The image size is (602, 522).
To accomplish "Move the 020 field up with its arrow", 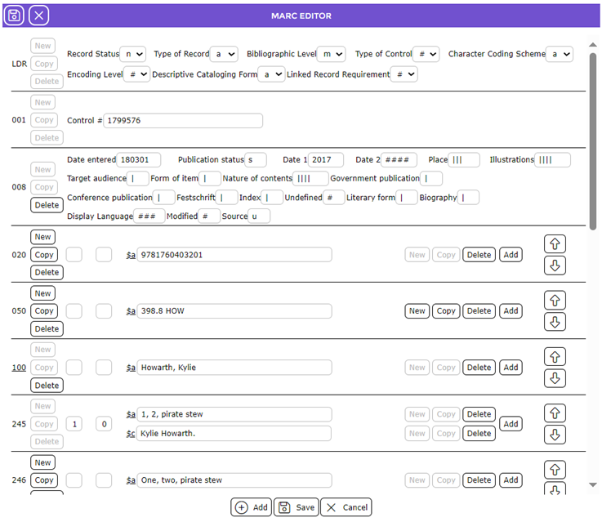I will 555,243.
